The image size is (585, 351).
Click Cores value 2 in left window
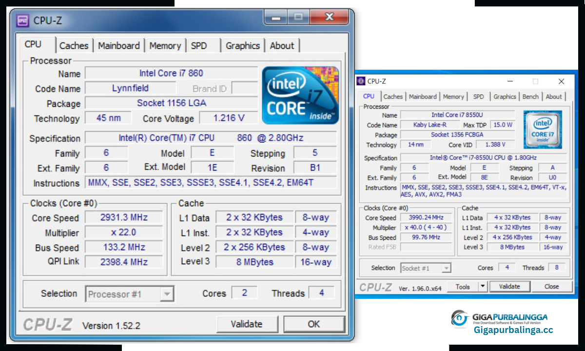click(244, 293)
